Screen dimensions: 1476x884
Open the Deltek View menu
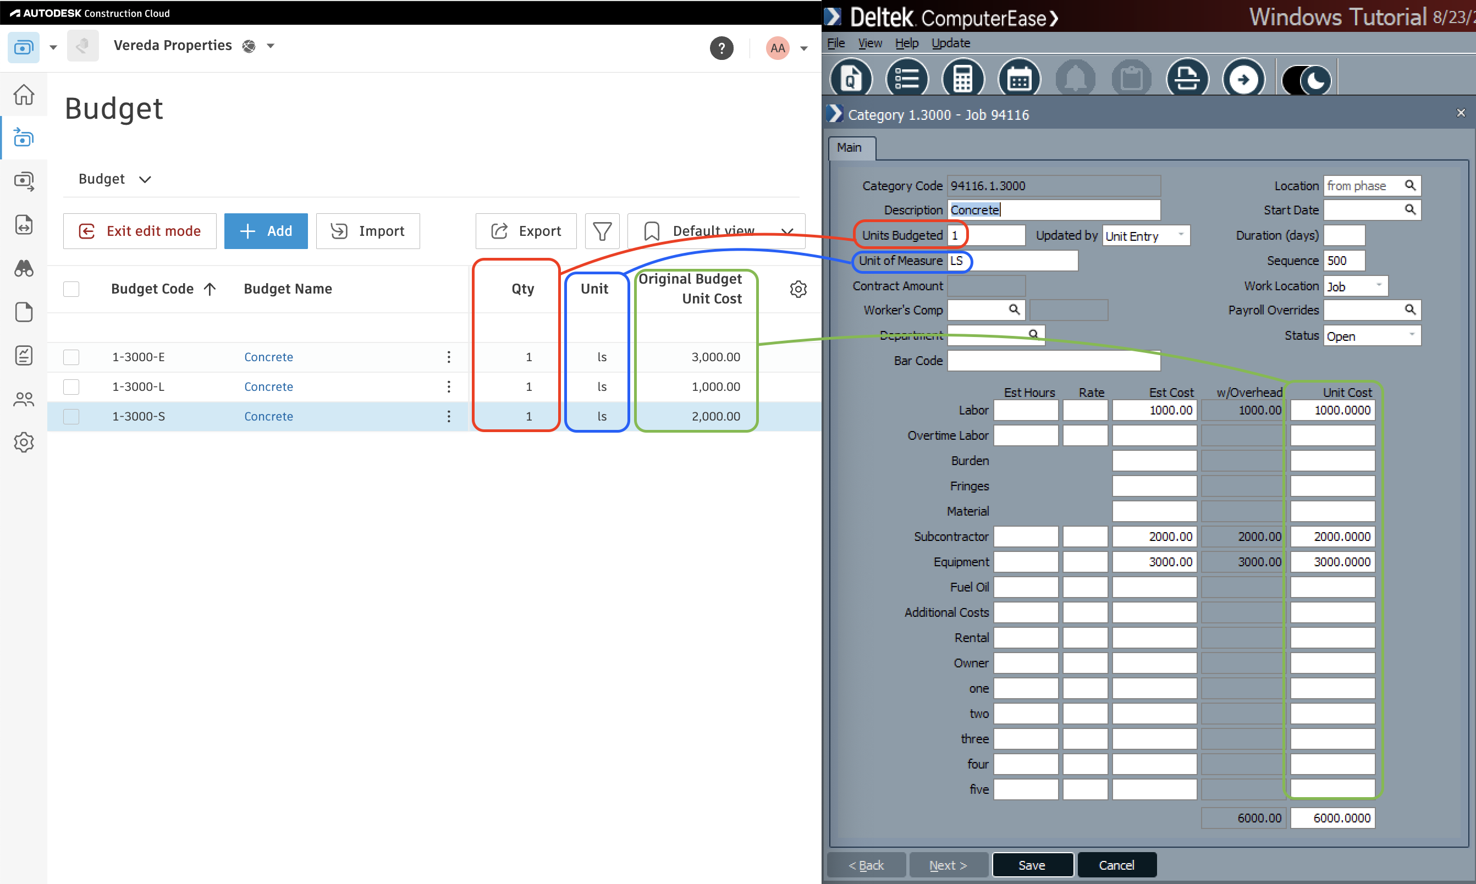pyautogui.click(x=869, y=43)
